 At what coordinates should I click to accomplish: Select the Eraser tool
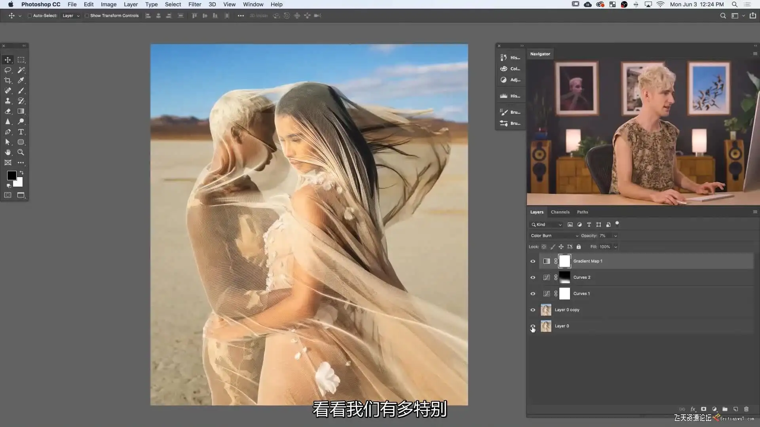coord(8,111)
